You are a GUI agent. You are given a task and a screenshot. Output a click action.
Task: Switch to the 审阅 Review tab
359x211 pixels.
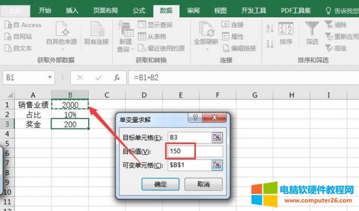point(193,11)
